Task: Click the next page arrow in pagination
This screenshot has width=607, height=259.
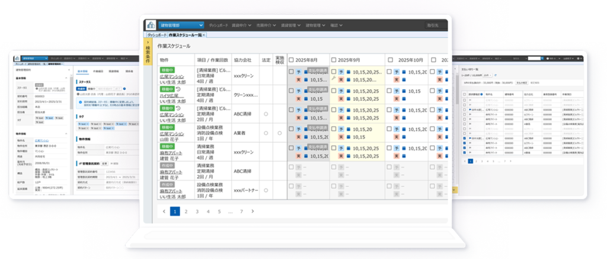Action: pos(253,211)
